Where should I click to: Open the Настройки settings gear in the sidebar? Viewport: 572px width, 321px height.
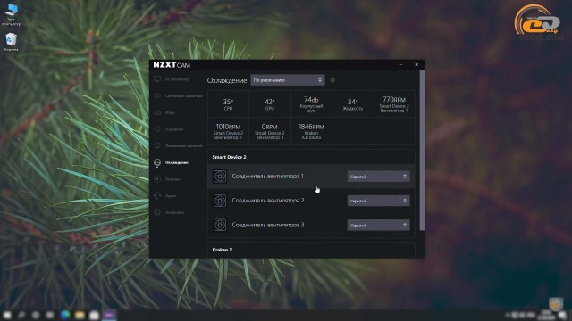click(x=157, y=212)
